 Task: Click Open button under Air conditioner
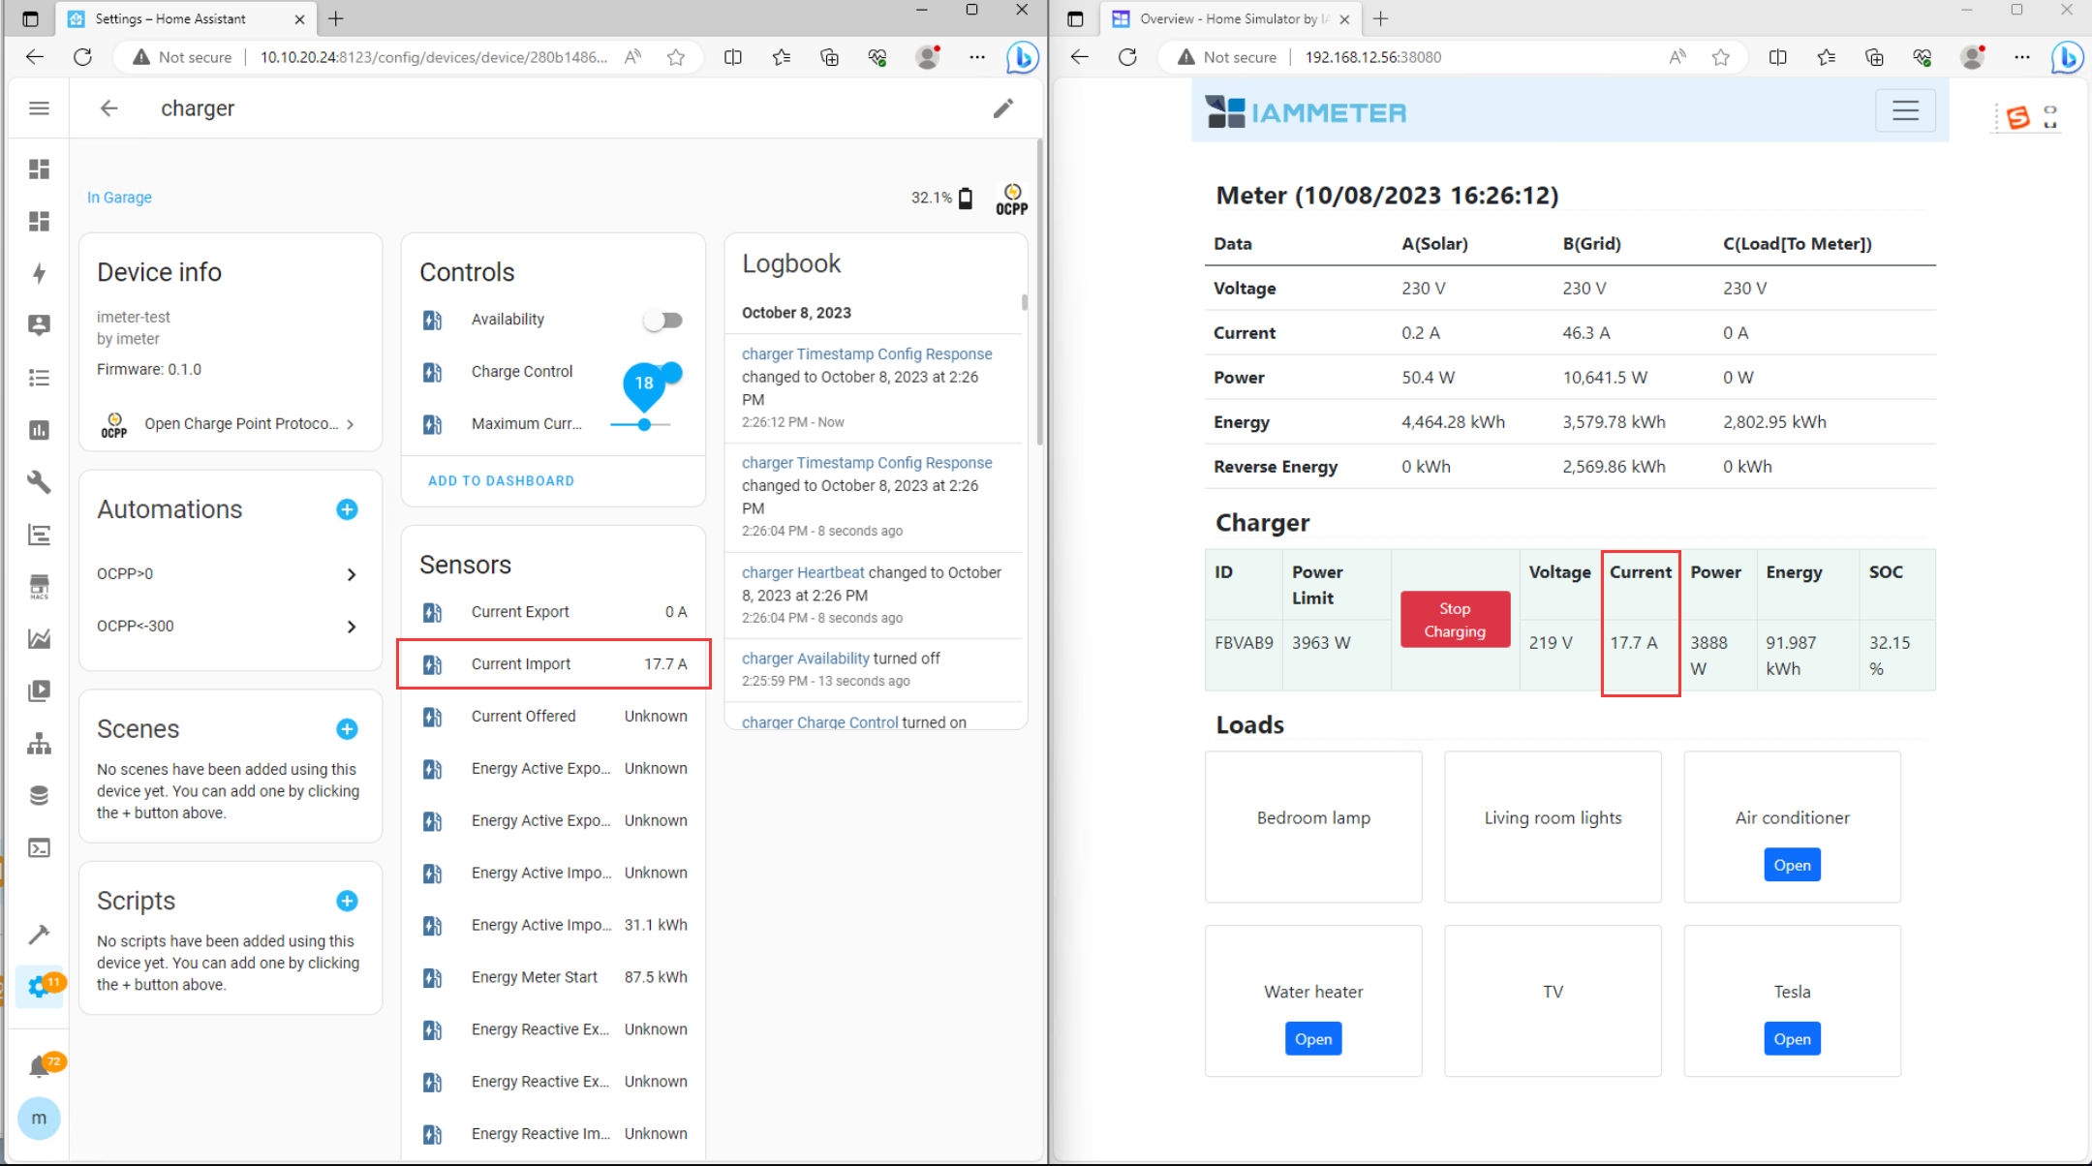coord(1791,865)
